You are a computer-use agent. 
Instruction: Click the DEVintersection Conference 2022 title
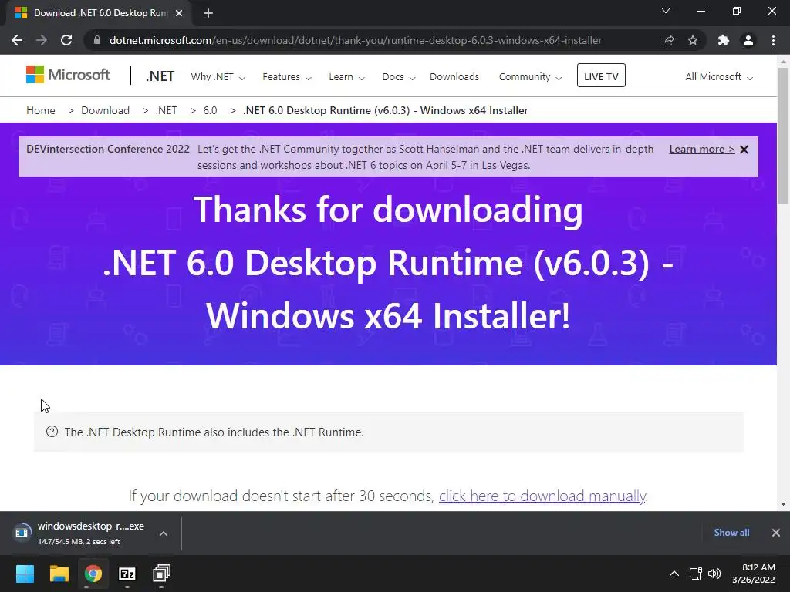[108, 149]
